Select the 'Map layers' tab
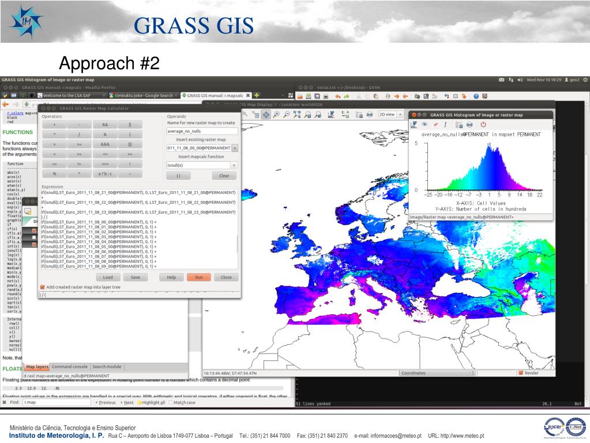 tap(37, 367)
